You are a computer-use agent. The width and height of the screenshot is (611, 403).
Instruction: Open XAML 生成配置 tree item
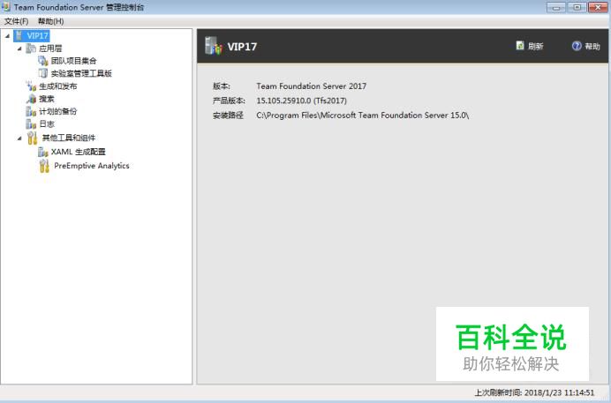(x=79, y=152)
